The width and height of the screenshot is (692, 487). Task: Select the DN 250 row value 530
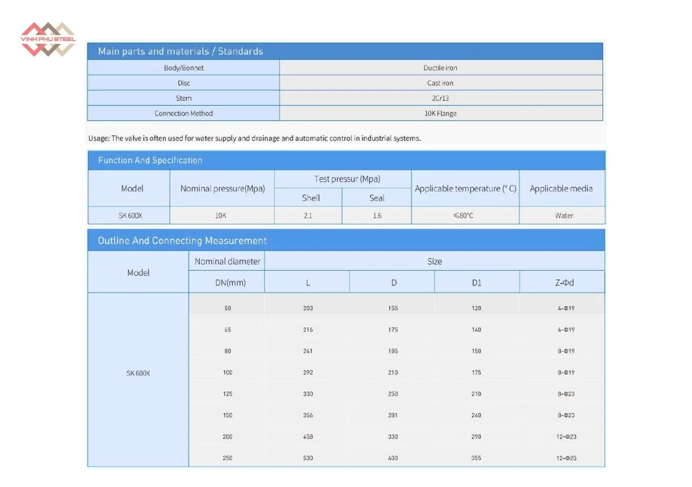tap(307, 457)
